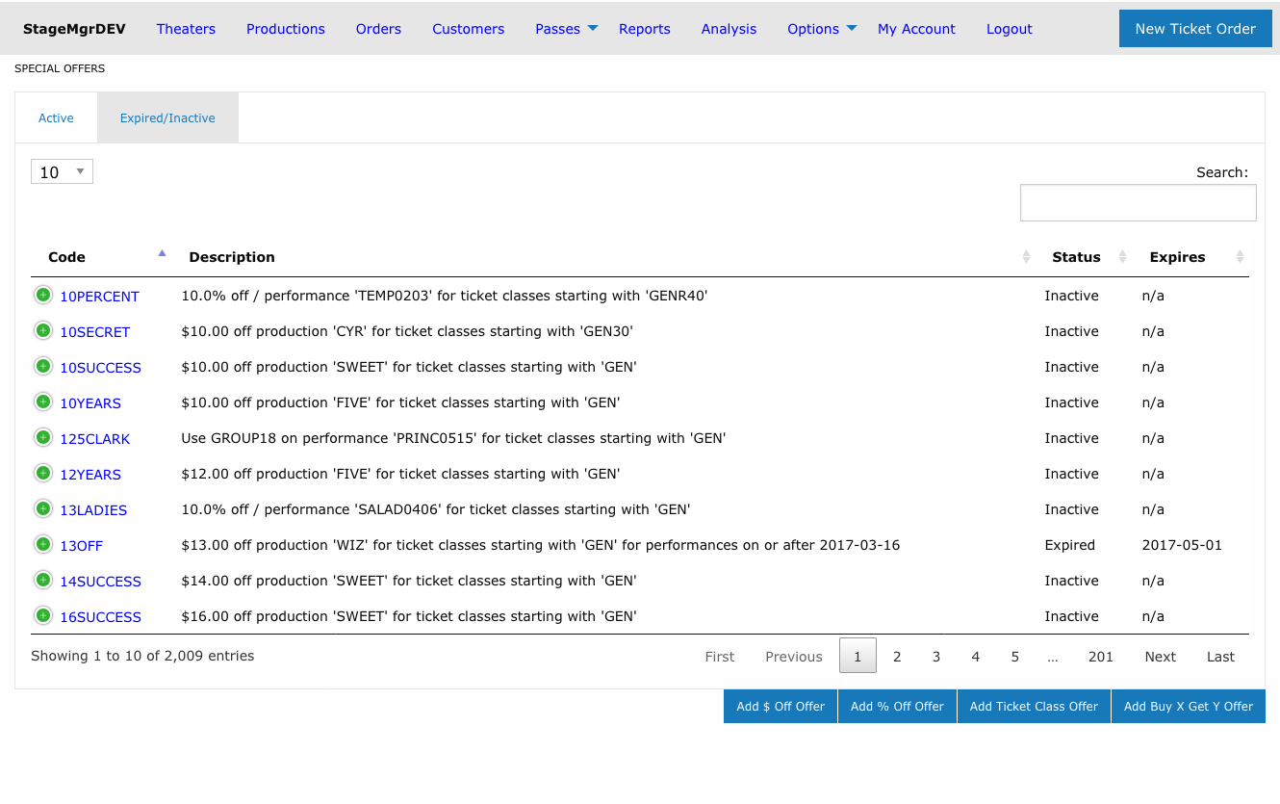
Task: Expand details for offer 10PERCENT
Action: (43, 295)
